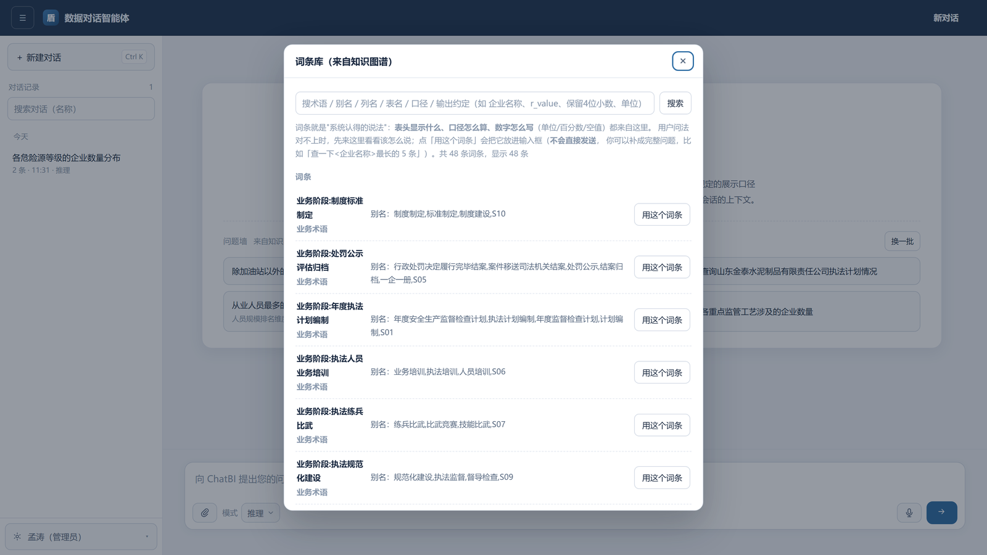Use the 业务阶段:处罚公示评估归档 term
This screenshot has width=987, height=555.
pyautogui.click(x=662, y=267)
